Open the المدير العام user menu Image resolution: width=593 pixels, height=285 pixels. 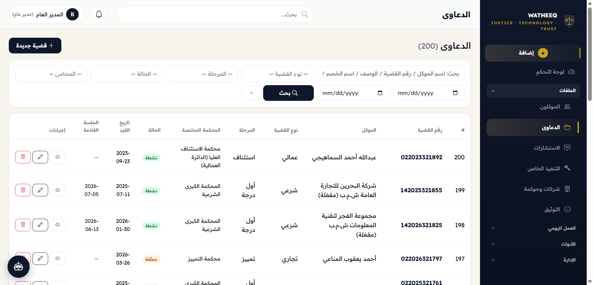coord(47,14)
